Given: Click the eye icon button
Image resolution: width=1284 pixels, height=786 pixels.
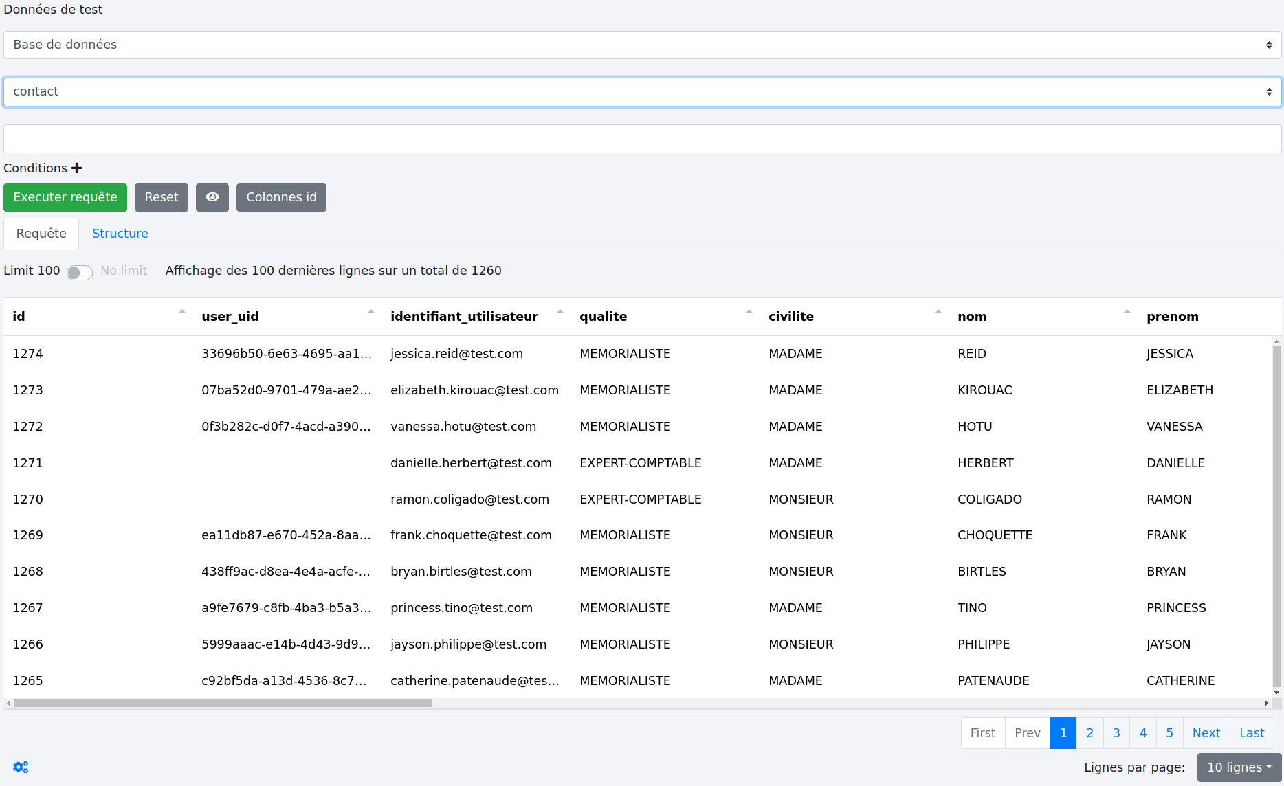Looking at the screenshot, I should (x=212, y=197).
